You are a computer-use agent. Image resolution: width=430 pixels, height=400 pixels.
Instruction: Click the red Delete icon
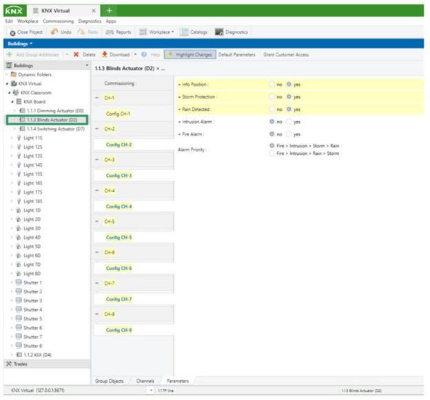[76, 54]
